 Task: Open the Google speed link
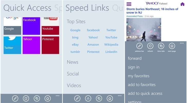pos(75,30)
